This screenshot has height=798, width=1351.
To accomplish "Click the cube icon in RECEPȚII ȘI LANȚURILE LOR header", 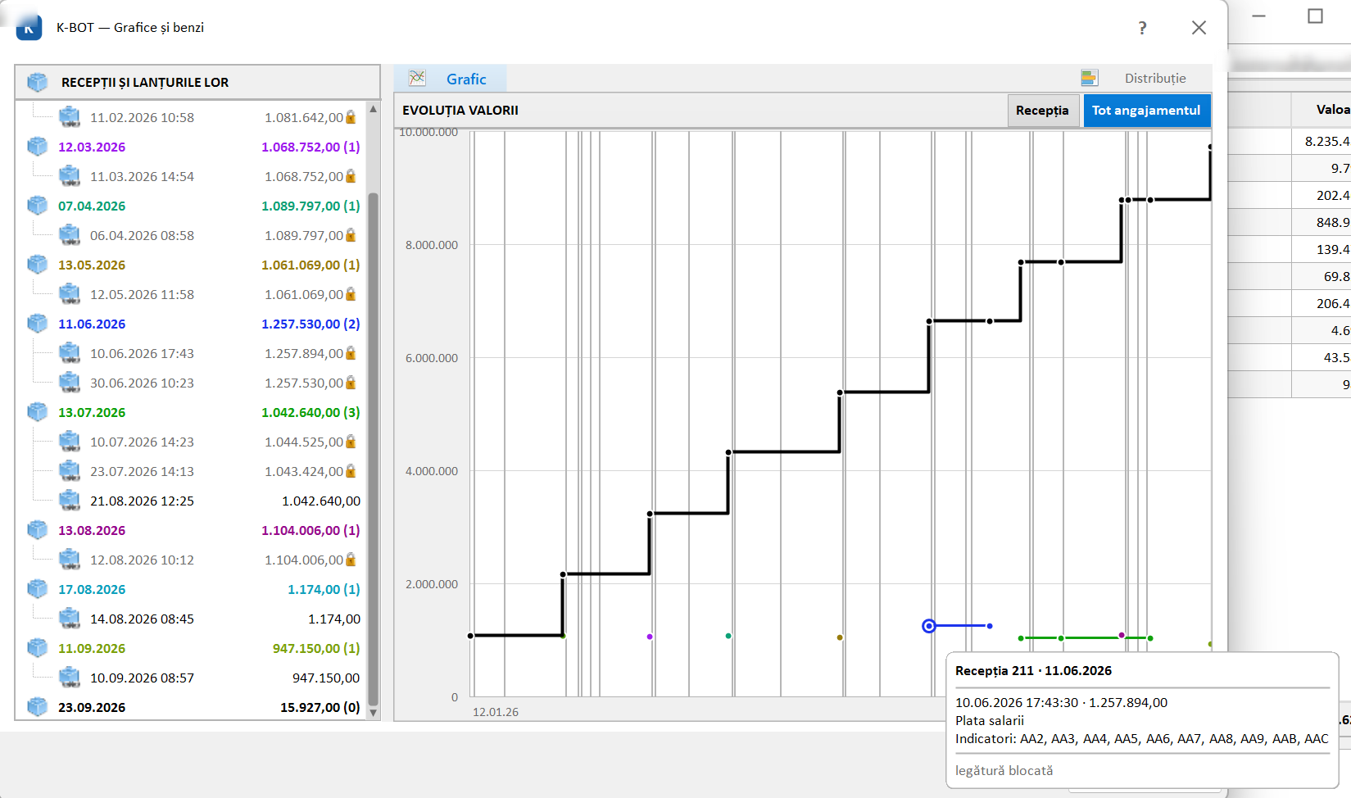I will (x=38, y=82).
